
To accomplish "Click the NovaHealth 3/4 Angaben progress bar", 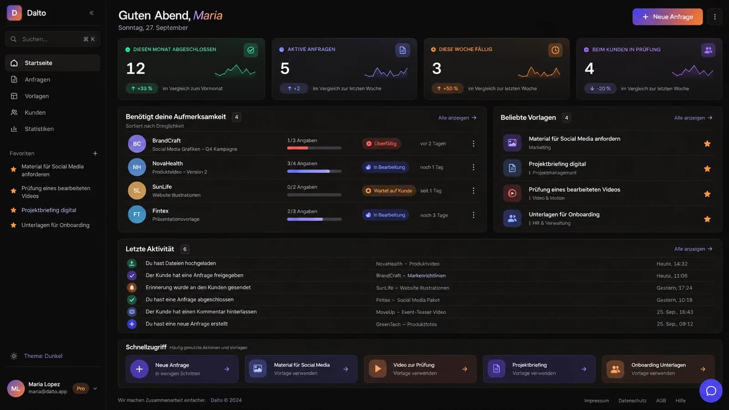I will coord(314,171).
